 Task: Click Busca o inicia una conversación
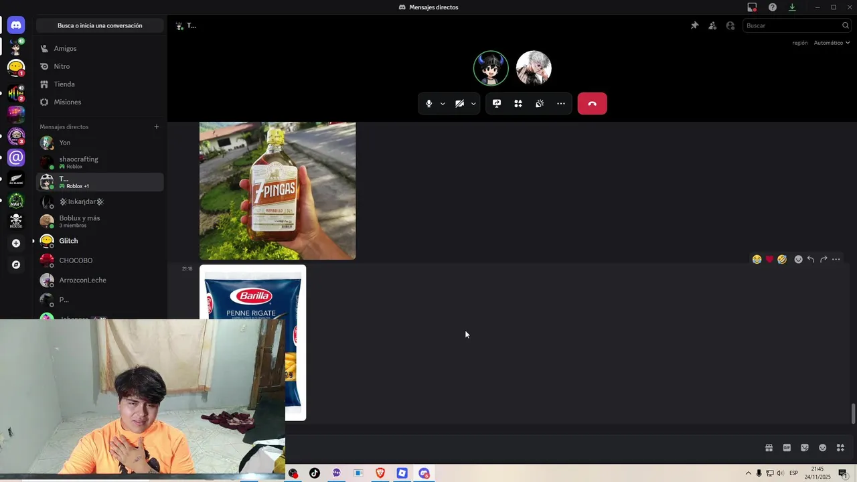100,25
